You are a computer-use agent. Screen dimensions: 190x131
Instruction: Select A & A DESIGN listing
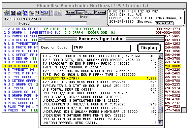(21, 40)
